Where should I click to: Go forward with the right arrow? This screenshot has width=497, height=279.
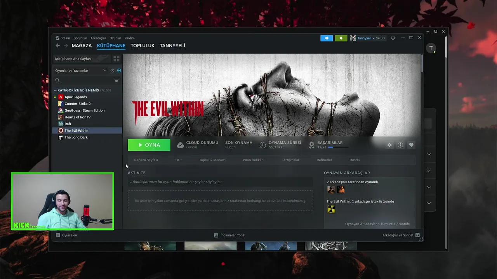[66, 46]
